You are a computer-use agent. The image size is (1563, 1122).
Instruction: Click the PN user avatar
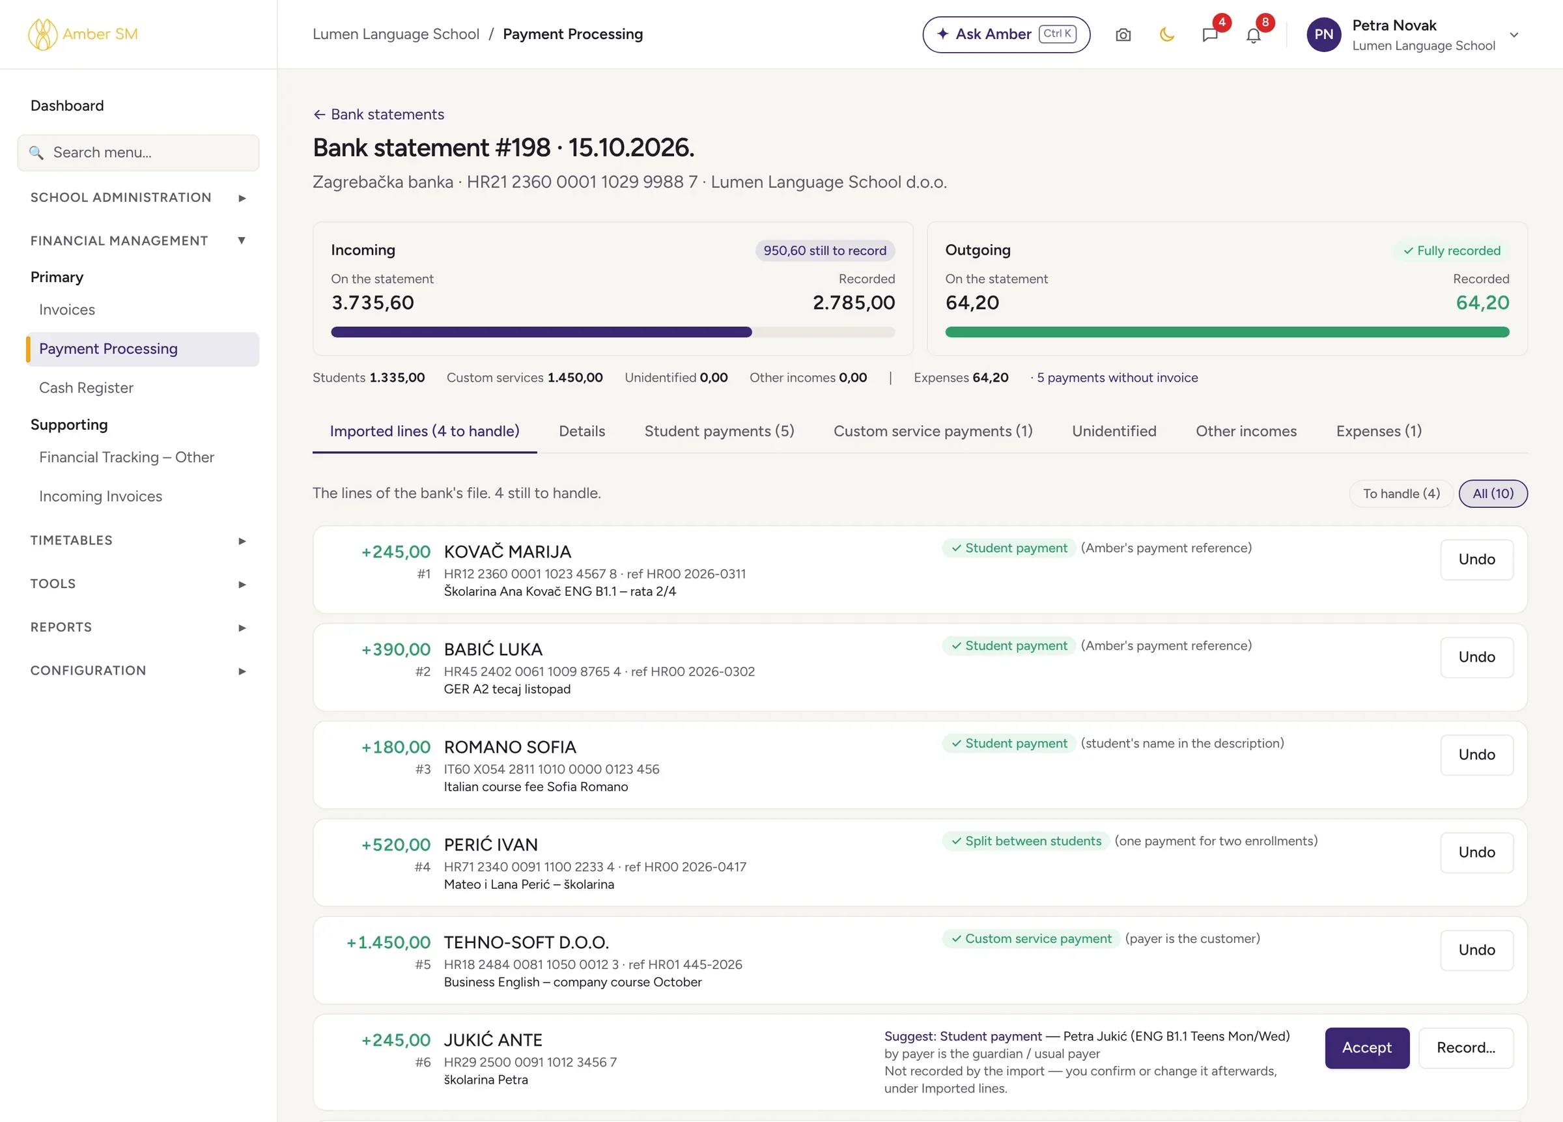click(1324, 35)
